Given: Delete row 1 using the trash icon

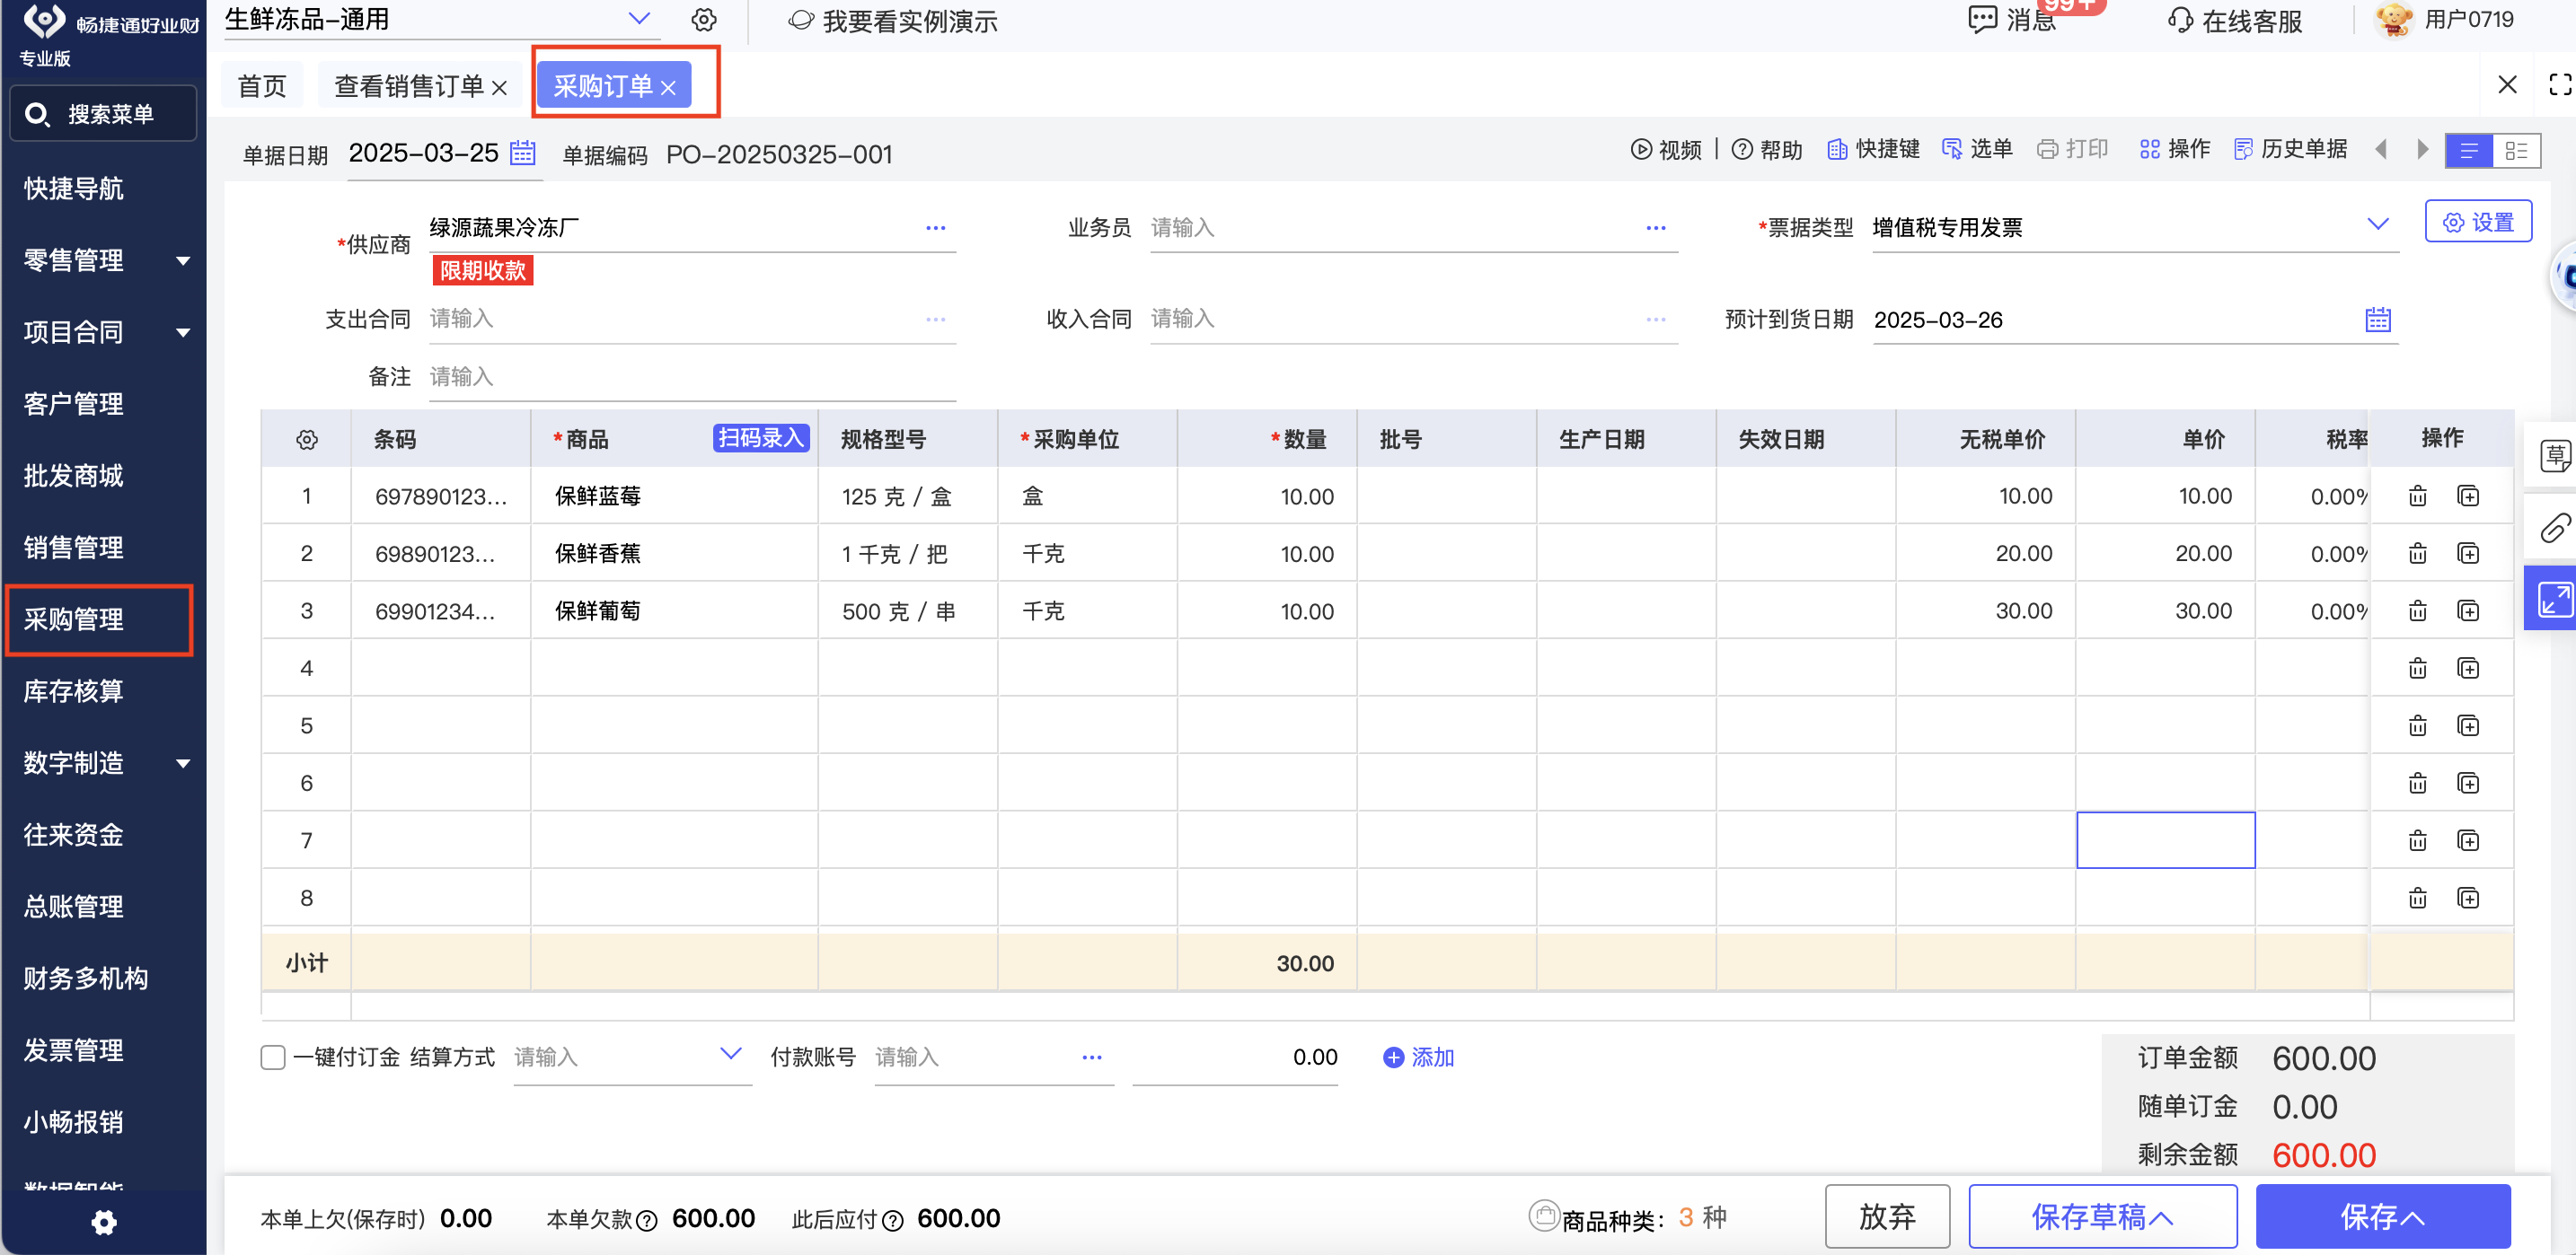Looking at the screenshot, I should tap(2417, 496).
